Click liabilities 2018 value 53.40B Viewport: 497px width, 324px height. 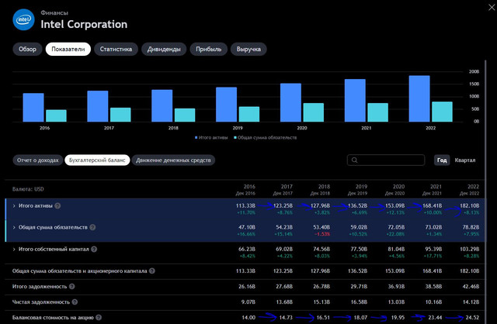(x=321, y=227)
